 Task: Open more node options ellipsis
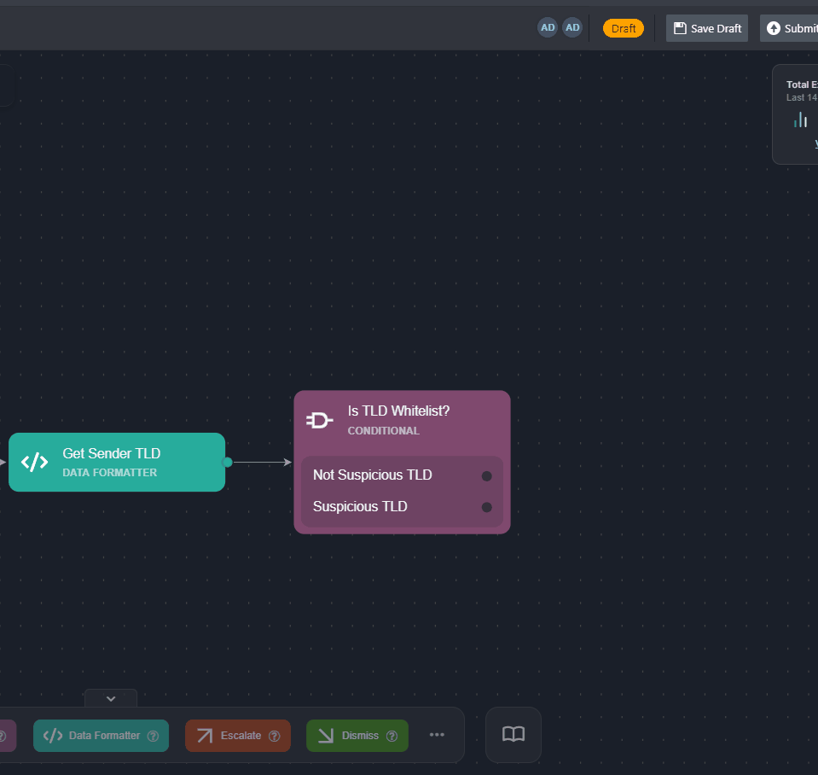click(x=437, y=735)
